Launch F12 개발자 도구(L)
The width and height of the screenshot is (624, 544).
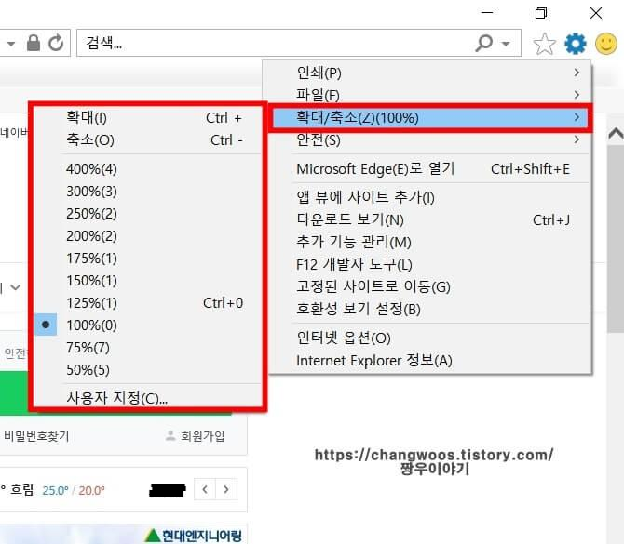tap(429, 264)
